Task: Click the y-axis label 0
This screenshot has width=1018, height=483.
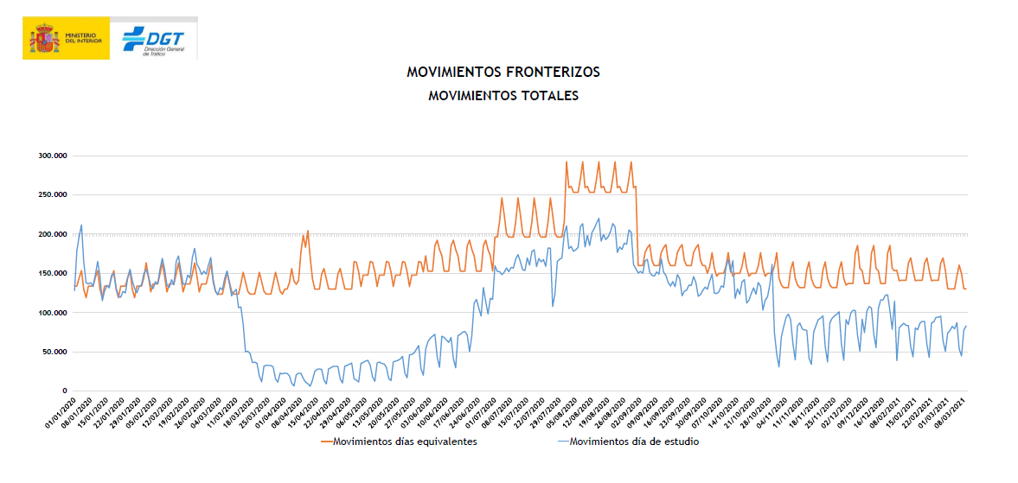Action: click(x=67, y=391)
